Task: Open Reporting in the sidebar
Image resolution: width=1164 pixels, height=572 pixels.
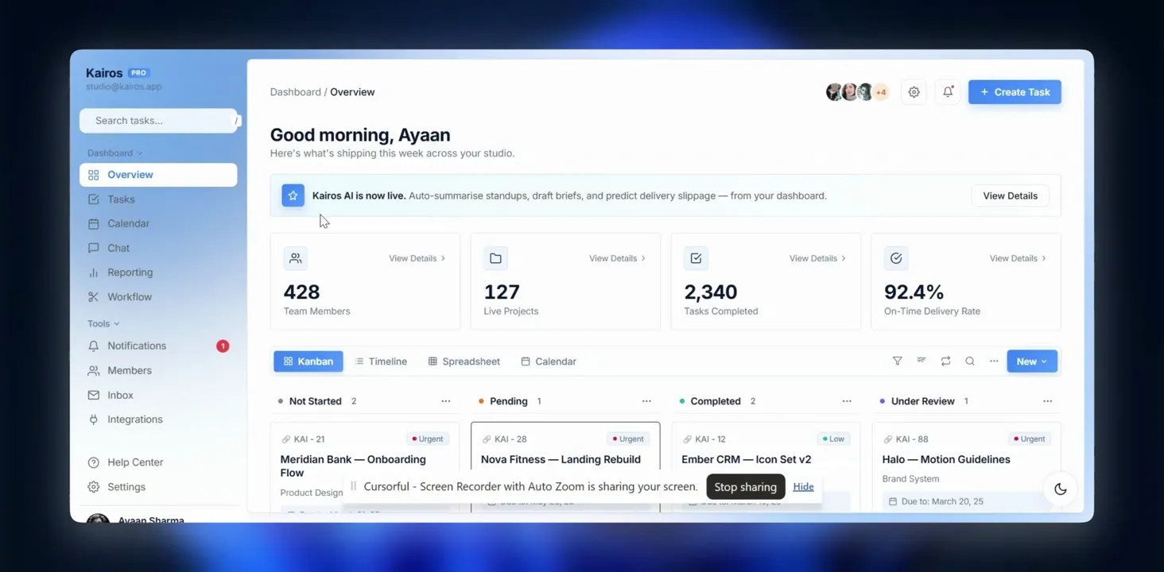Action: coord(158,272)
